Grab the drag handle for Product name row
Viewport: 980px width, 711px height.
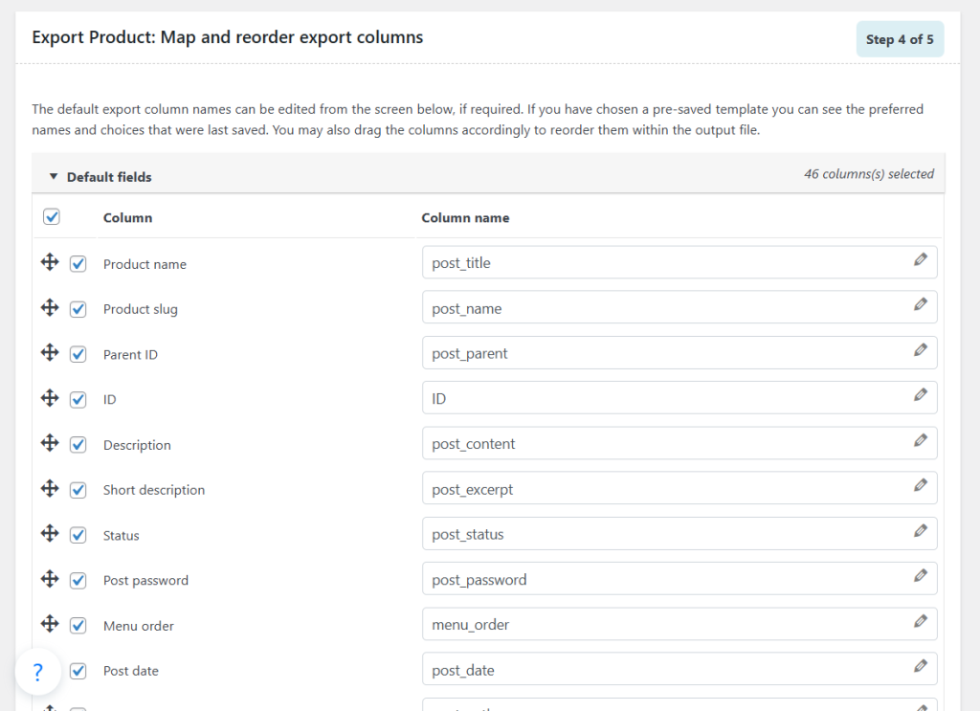(50, 262)
